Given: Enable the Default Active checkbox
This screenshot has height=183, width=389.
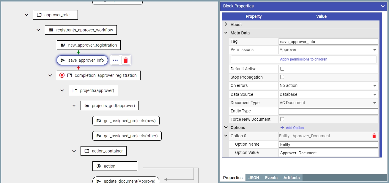Looking at the screenshot, I should click(282, 69).
